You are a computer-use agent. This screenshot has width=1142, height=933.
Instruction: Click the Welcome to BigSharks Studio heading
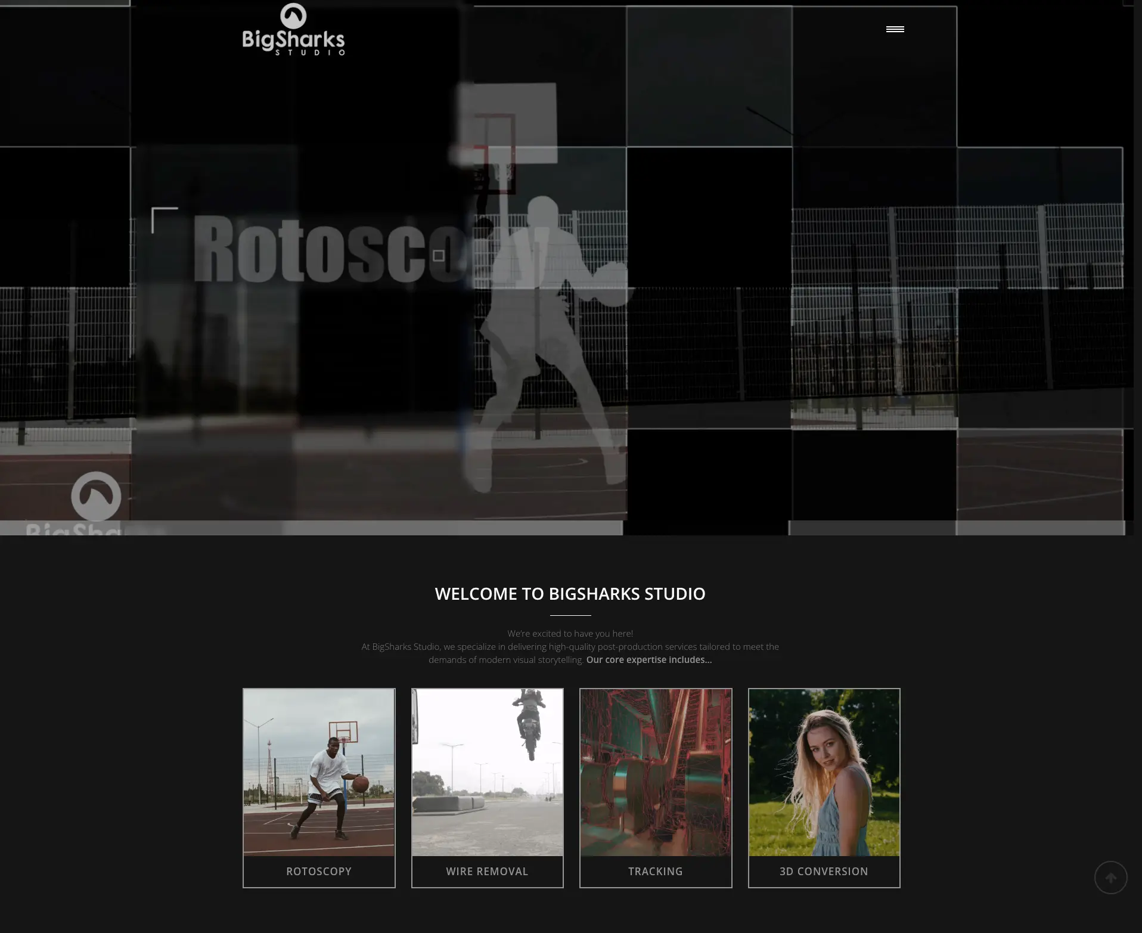[570, 594]
